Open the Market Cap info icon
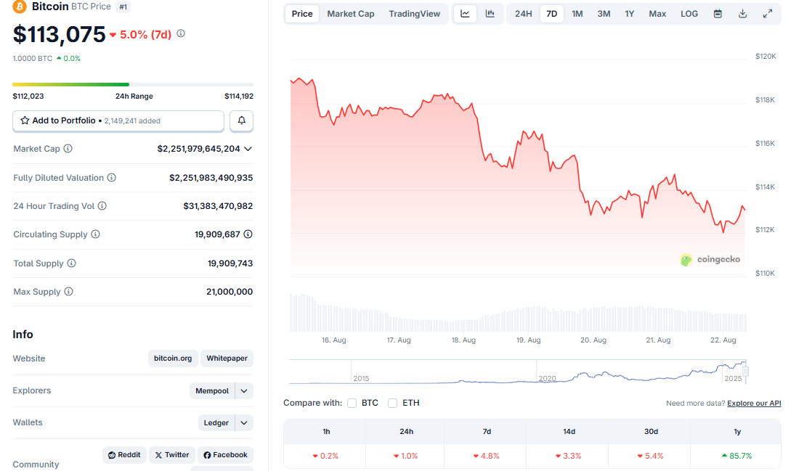The image size is (796, 471). (x=68, y=149)
